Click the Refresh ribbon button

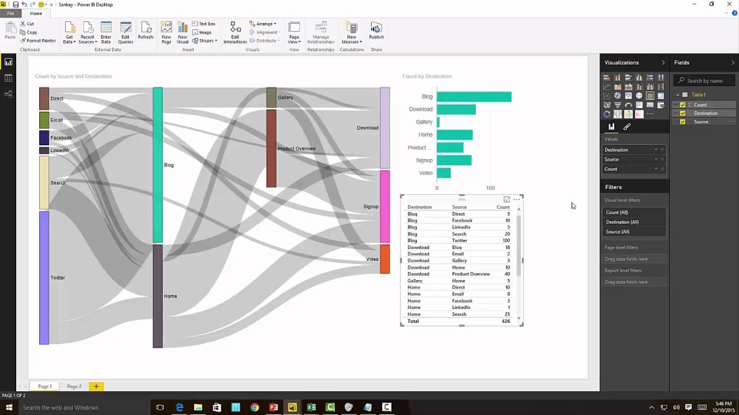tap(145, 31)
